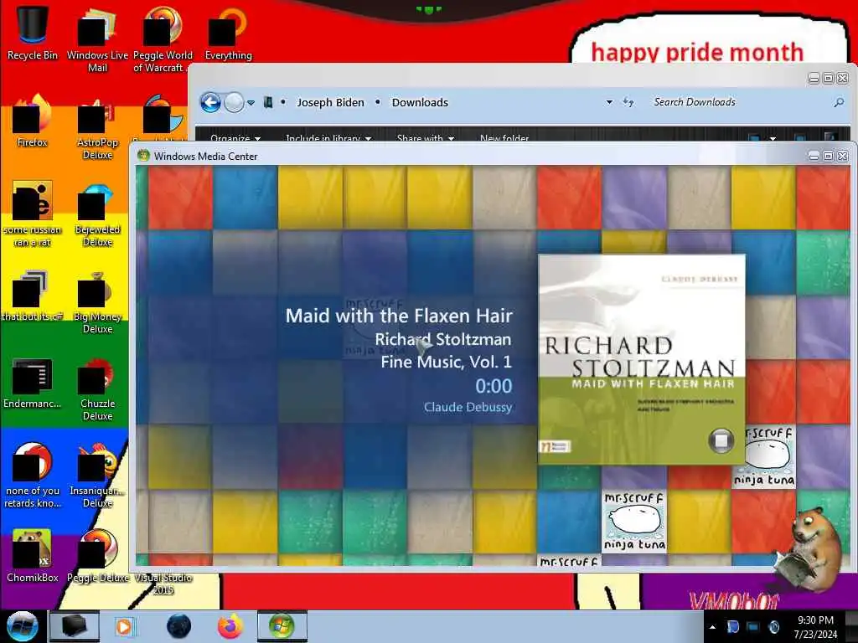Screen dimensions: 858x643
Task: Click New folder in Explorer toolbar
Action: 504,138
